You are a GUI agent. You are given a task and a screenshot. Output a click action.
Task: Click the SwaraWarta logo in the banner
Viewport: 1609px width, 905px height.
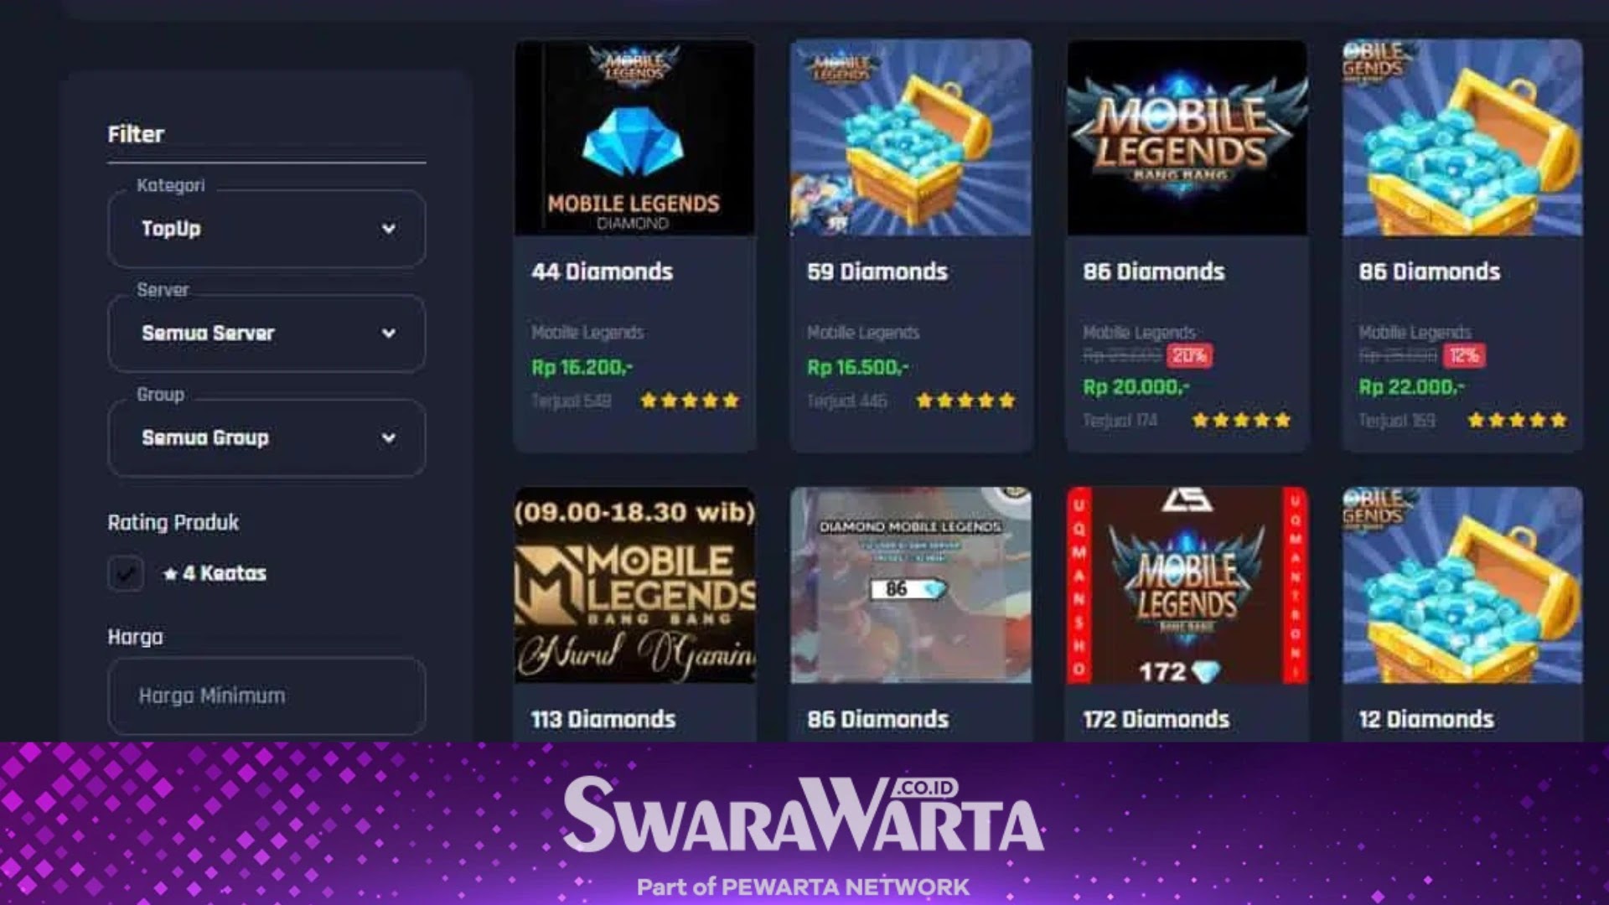point(803,815)
